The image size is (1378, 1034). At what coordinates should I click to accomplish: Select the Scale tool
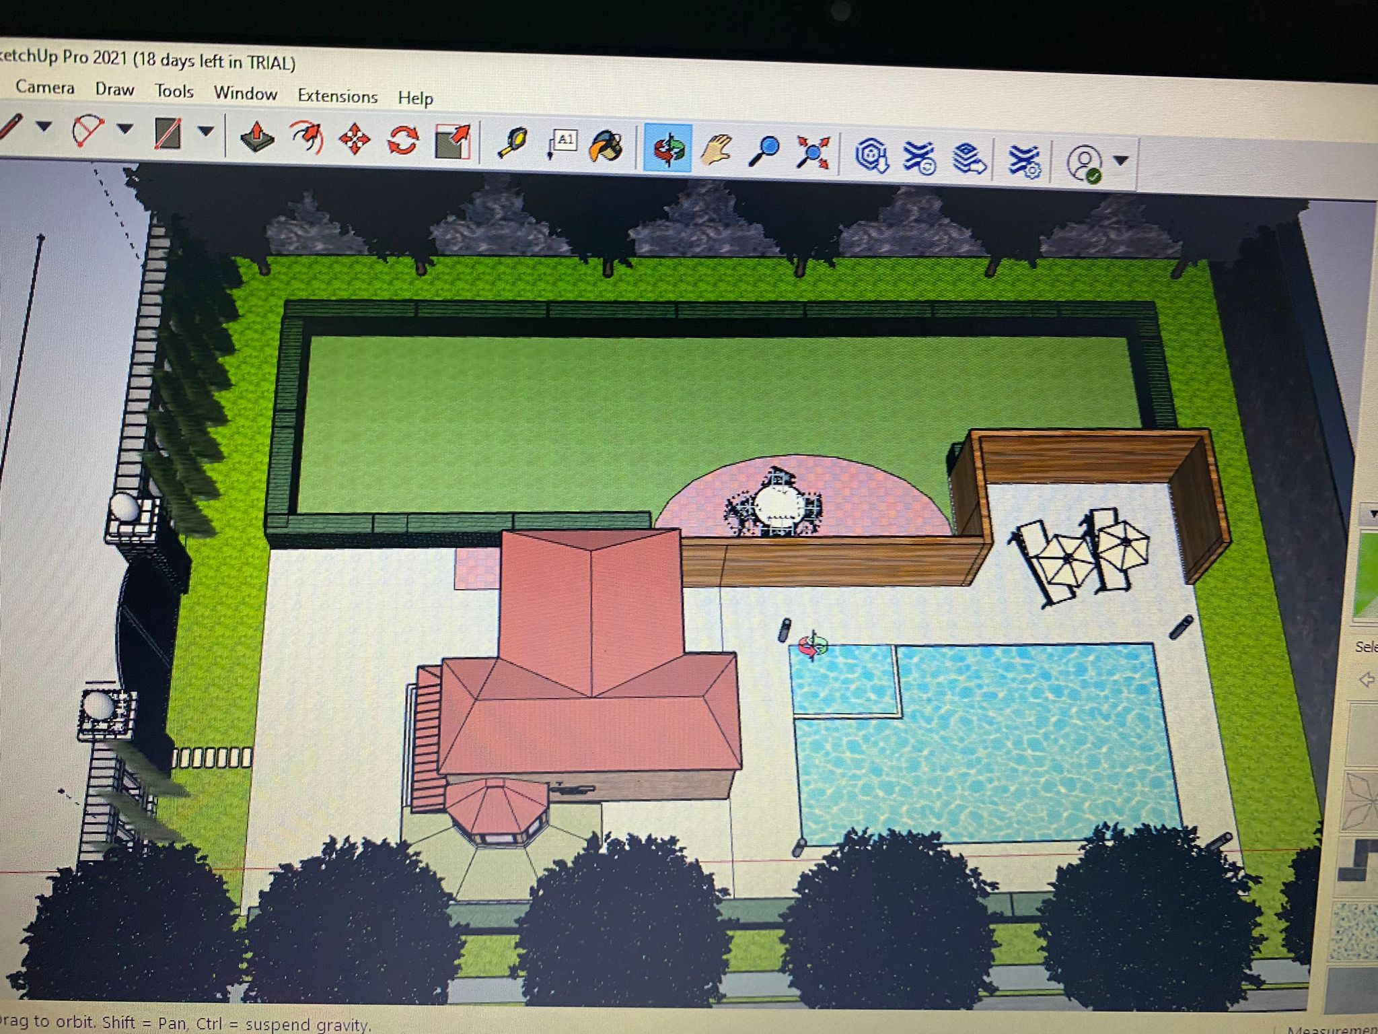tap(452, 142)
